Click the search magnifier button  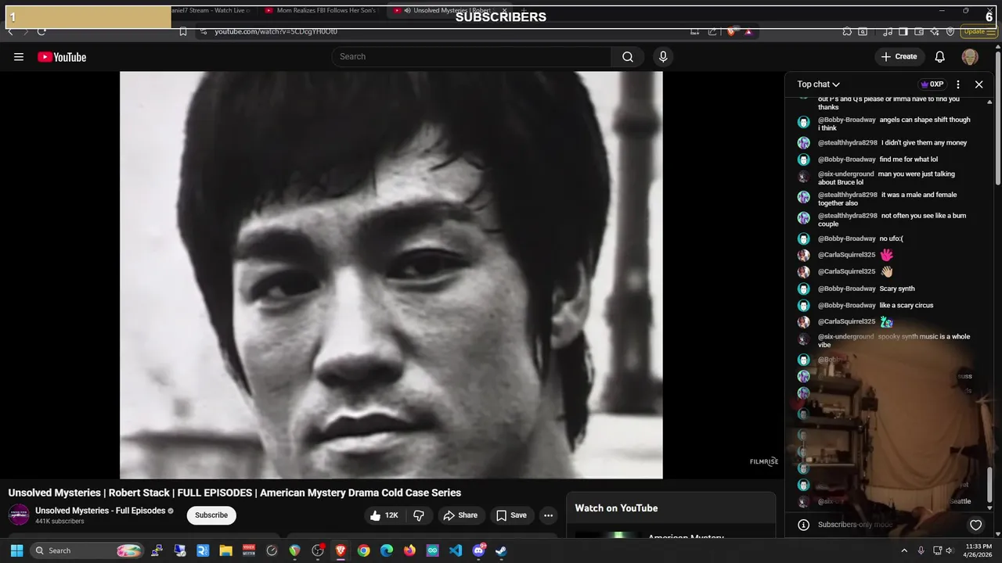point(628,56)
